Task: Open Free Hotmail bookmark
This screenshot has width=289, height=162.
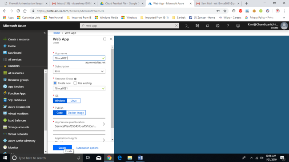Action: [x=53, y=18]
